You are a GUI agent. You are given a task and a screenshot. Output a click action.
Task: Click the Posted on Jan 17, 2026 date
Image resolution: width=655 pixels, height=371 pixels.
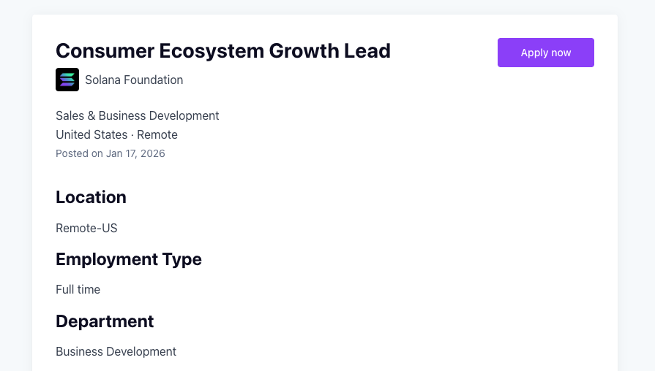pos(111,153)
